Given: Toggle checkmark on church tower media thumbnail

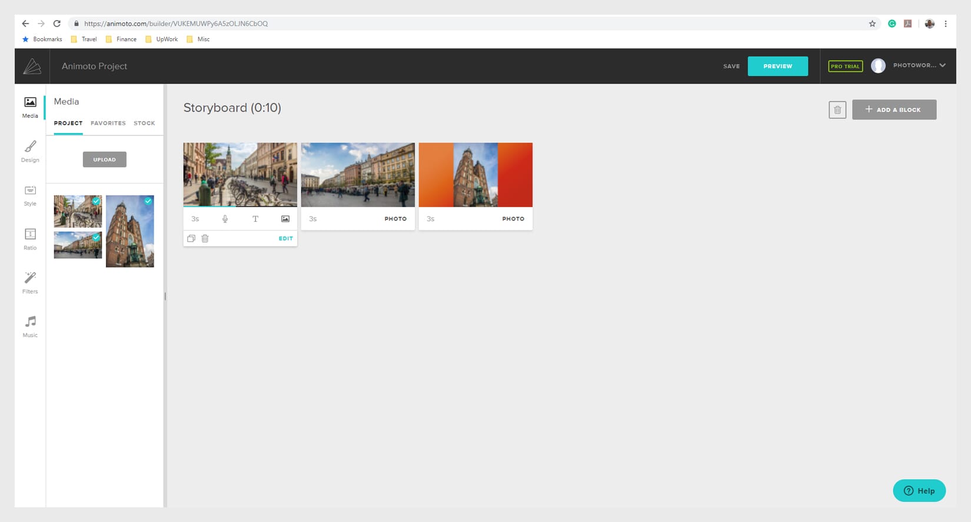Looking at the screenshot, I should click(x=148, y=201).
